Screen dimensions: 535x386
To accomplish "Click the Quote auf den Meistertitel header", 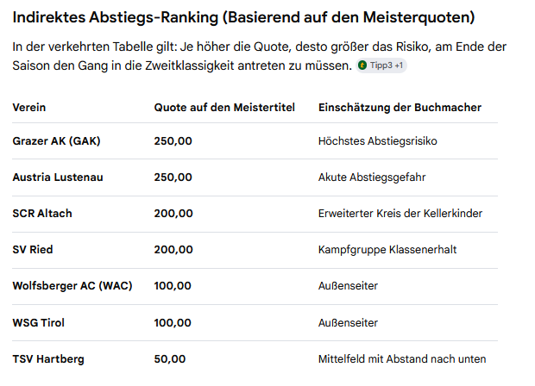I will click(x=224, y=108).
